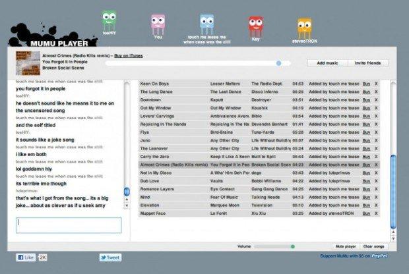409x274 pixels.
Task: Click chat scrollbar down arrow
Action: pos(127,205)
